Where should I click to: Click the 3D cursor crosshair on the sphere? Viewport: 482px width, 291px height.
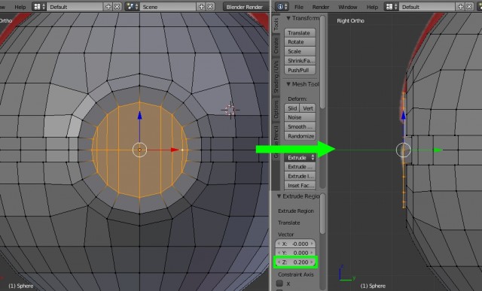230,110
